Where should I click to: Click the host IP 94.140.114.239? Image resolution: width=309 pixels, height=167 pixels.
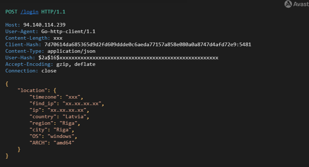(44, 25)
